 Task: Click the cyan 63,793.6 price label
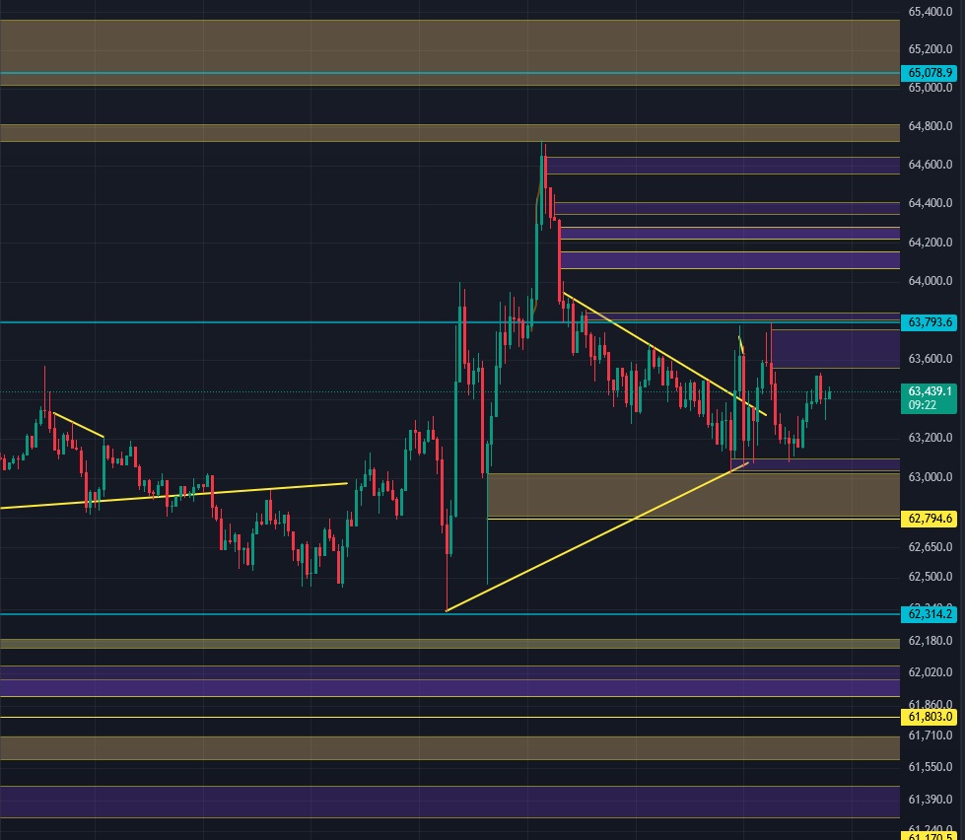click(929, 321)
